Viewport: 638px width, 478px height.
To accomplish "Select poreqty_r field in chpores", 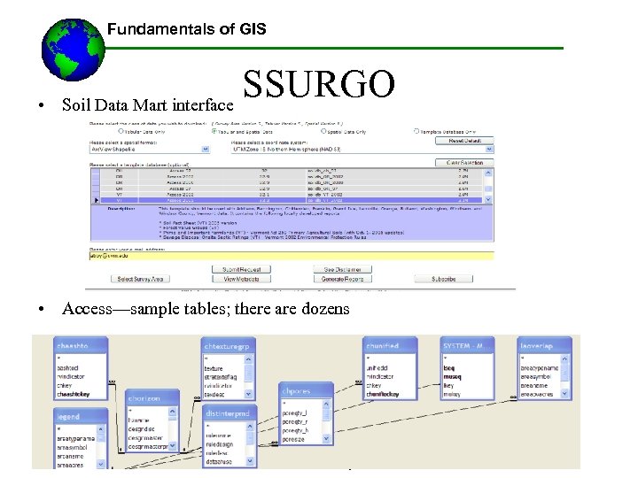I will pos(294,422).
